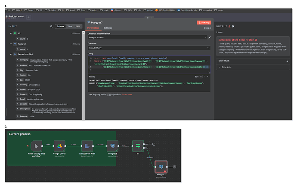Open the search icon in the Input panel
The height and width of the screenshot is (187, 297).
51,26
